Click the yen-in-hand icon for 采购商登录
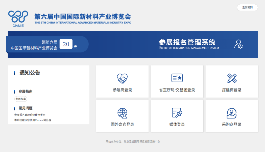The height and width of the screenshot is (152, 265). pos(232,113)
